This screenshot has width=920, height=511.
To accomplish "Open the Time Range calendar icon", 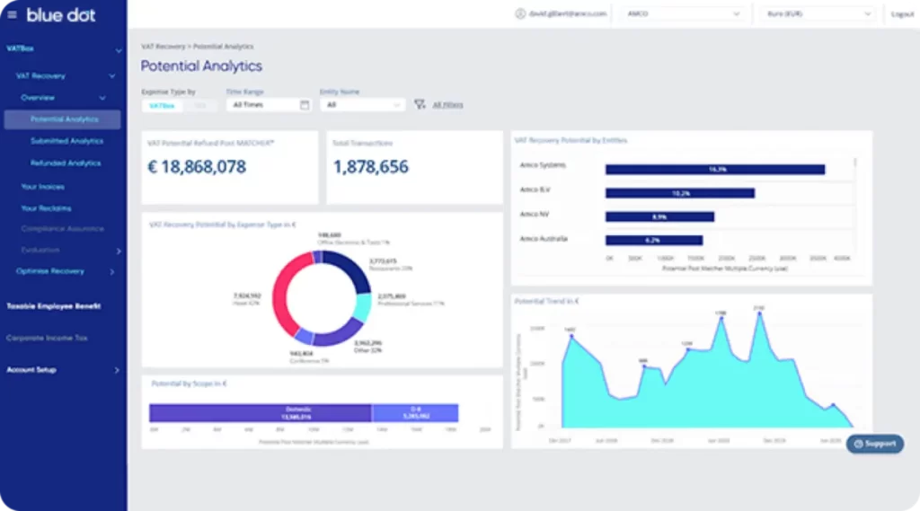I will tap(305, 105).
